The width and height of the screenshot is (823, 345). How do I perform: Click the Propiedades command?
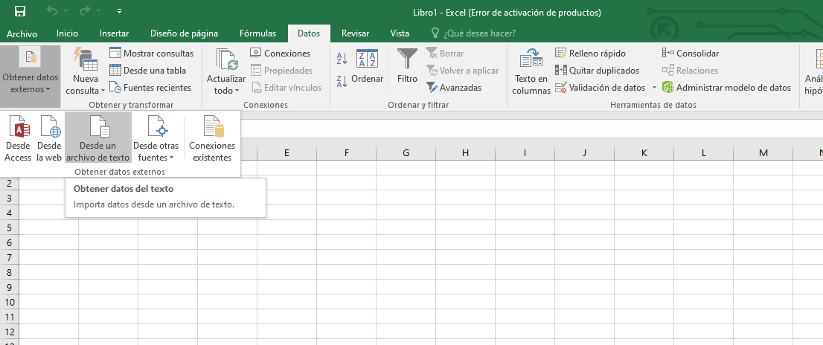281,70
